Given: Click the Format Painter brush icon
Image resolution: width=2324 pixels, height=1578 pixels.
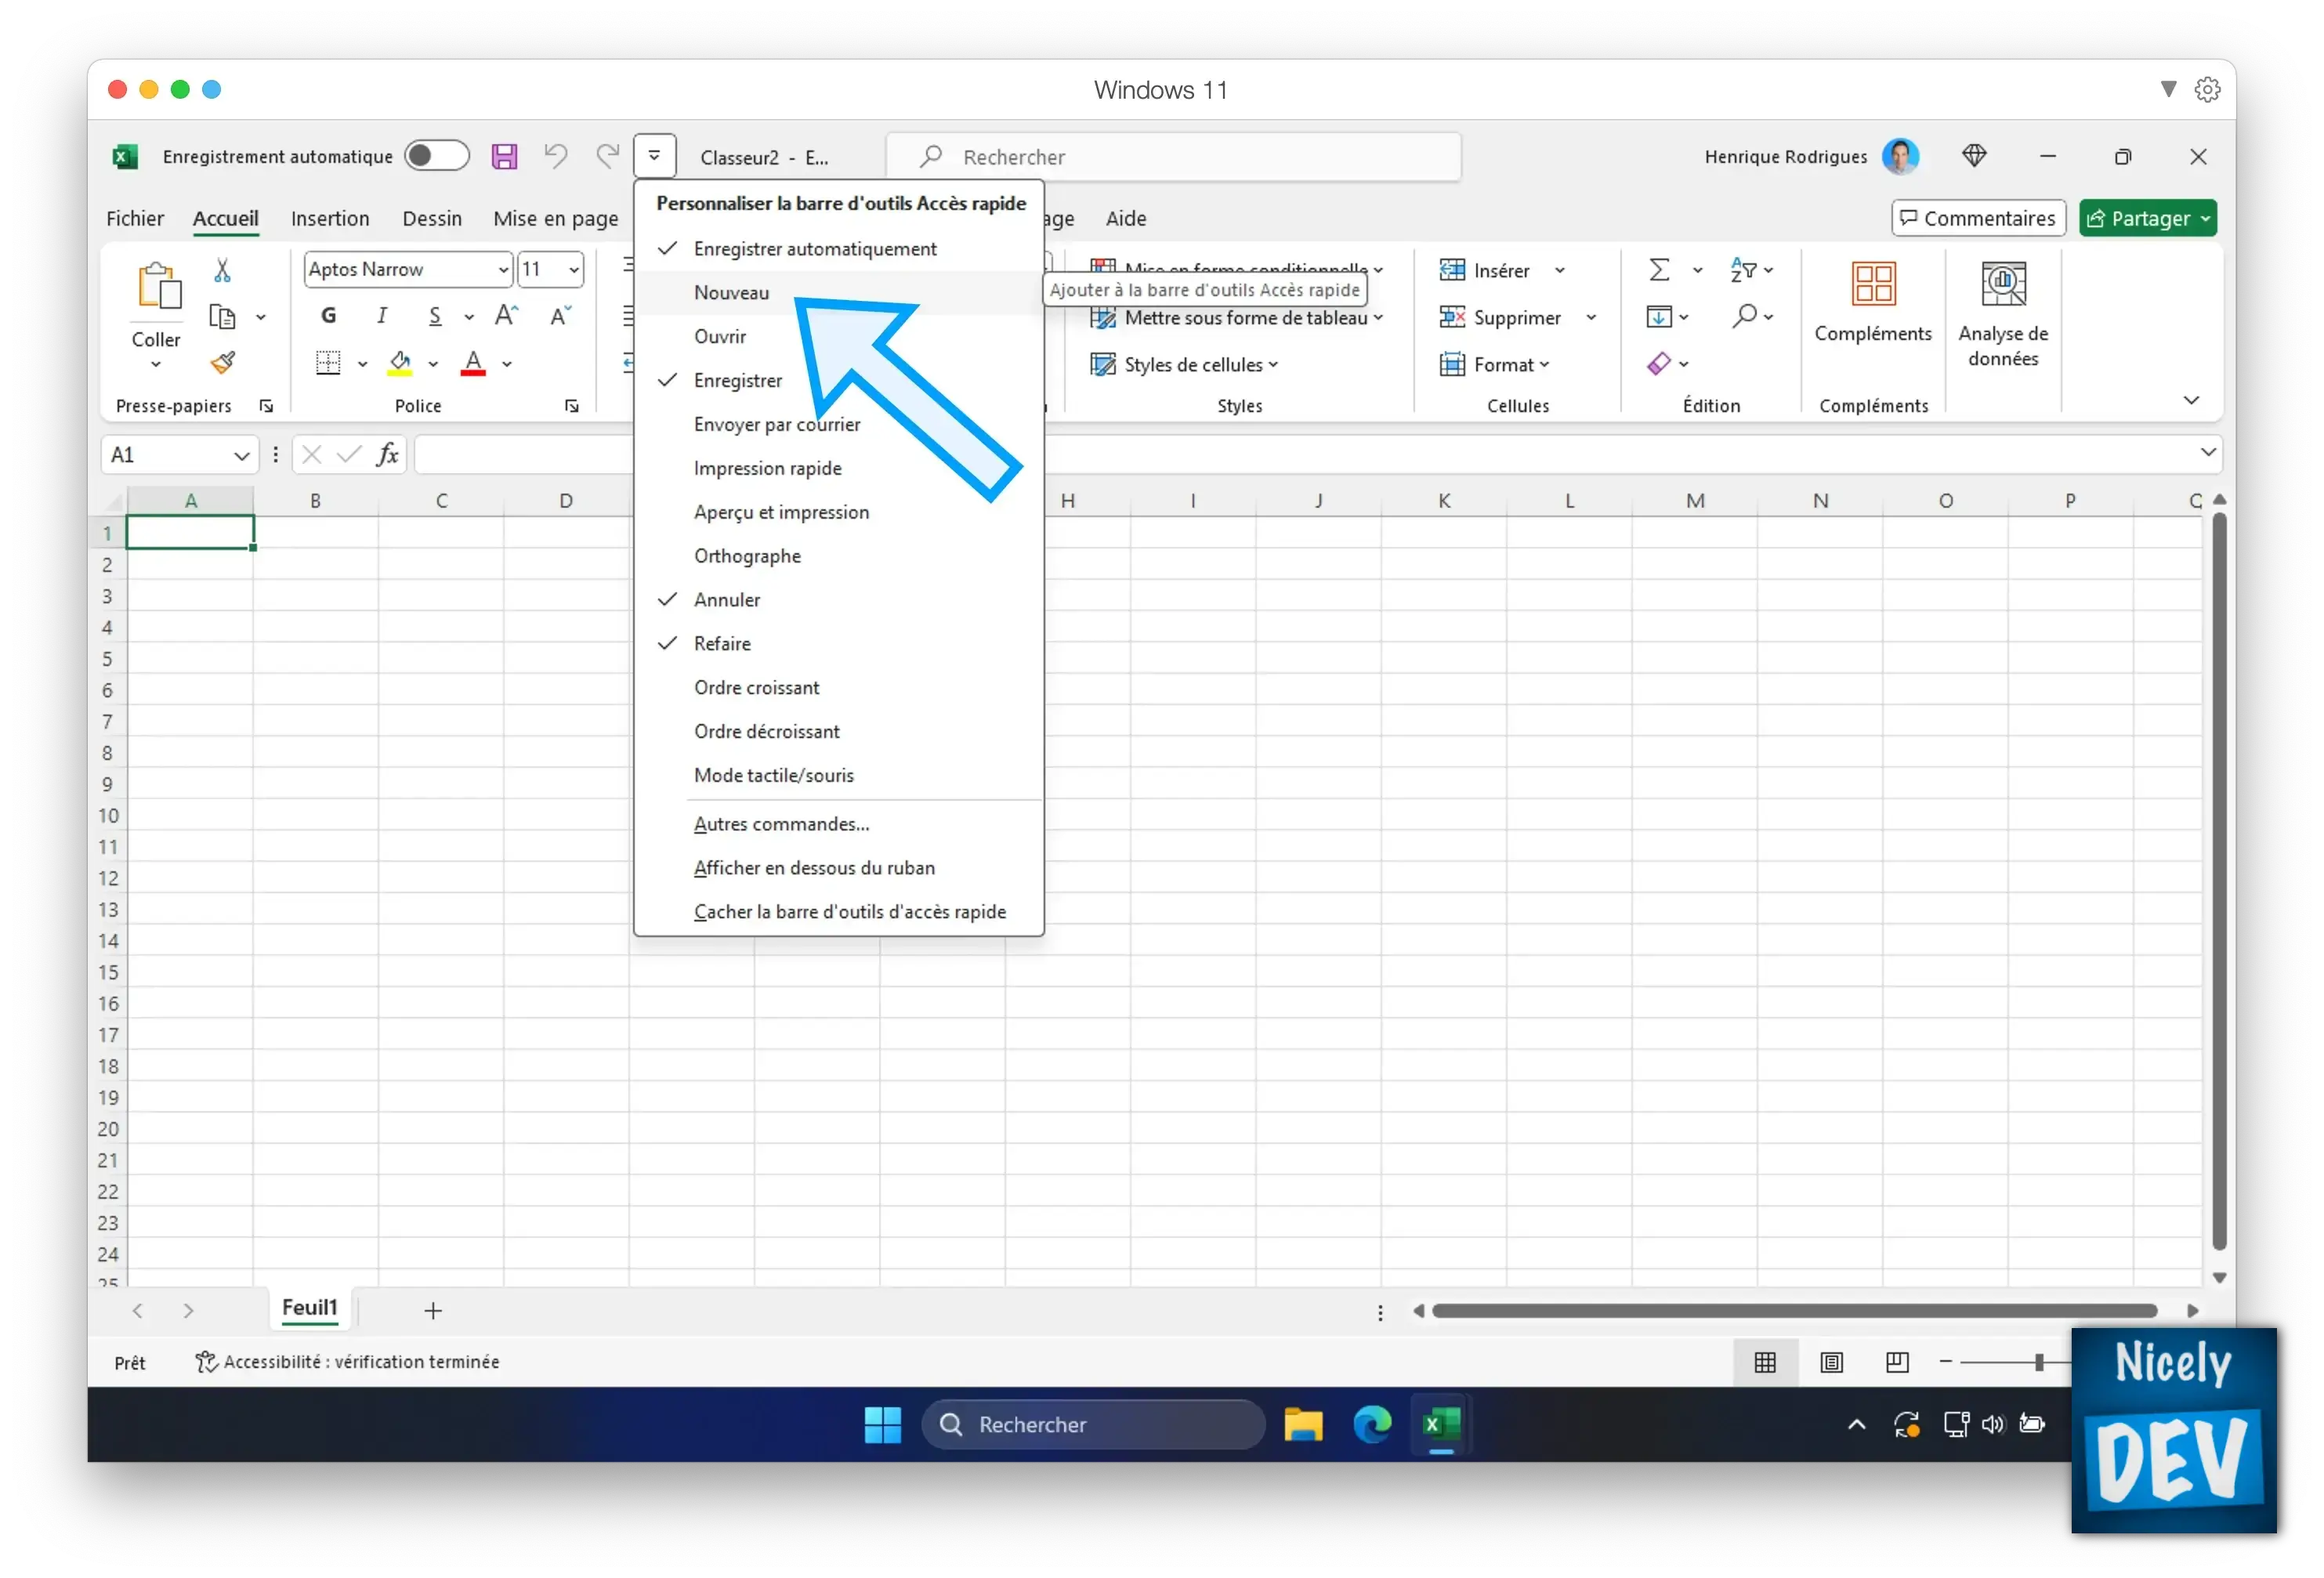Looking at the screenshot, I should (223, 362).
